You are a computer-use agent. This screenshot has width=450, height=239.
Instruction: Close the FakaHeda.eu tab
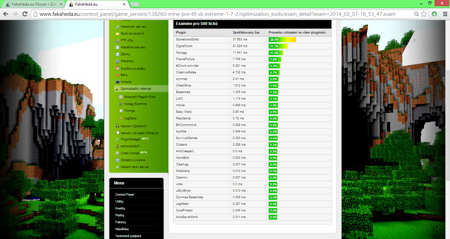(124, 5)
